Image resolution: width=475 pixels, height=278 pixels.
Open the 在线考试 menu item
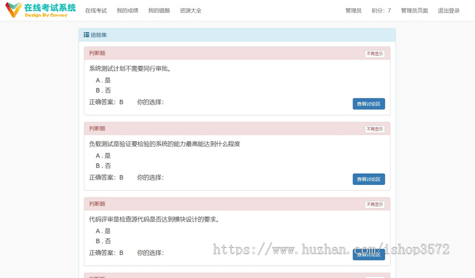click(96, 11)
